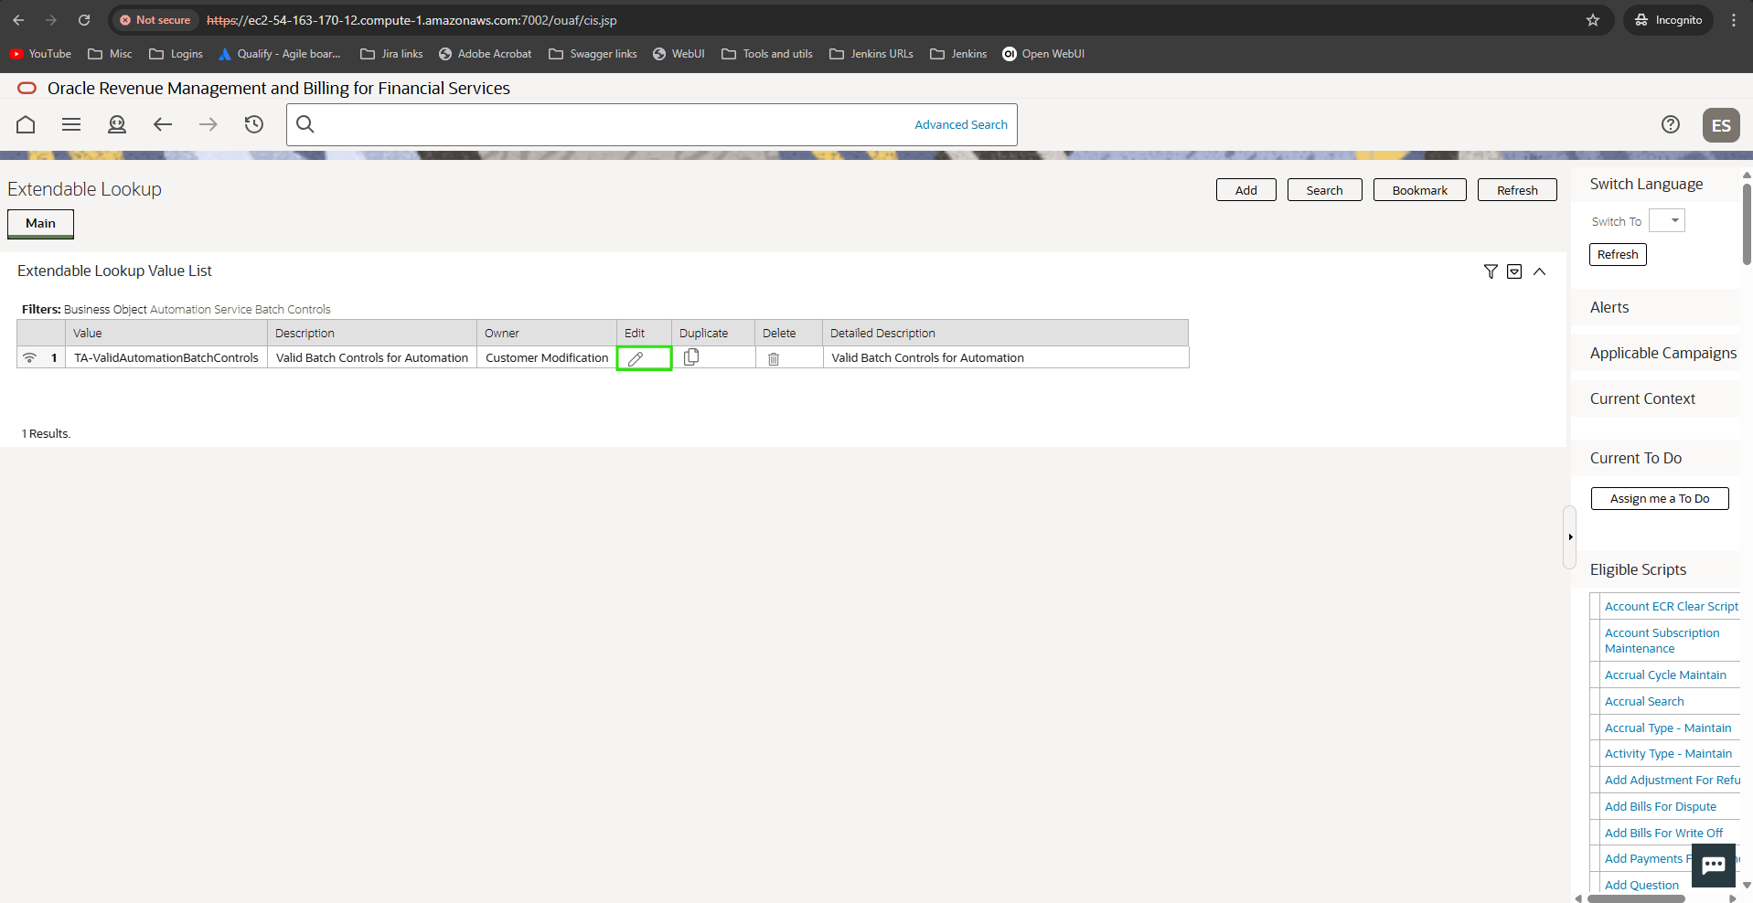The width and height of the screenshot is (1753, 903).
Task: Click the Home icon in toolbar
Action: coord(26,124)
